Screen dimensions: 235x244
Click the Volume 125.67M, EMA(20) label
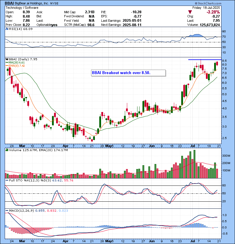pos(38,150)
